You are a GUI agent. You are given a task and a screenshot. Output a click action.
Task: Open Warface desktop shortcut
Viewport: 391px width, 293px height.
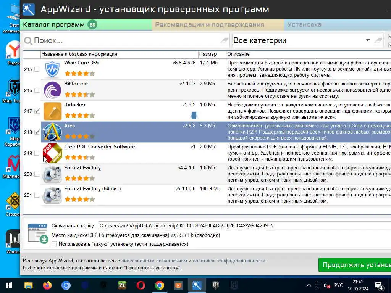13,241
